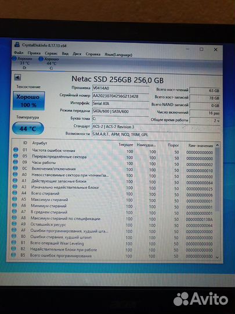
Task: Open the Файл menu
Action: click(x=19, y=53)
